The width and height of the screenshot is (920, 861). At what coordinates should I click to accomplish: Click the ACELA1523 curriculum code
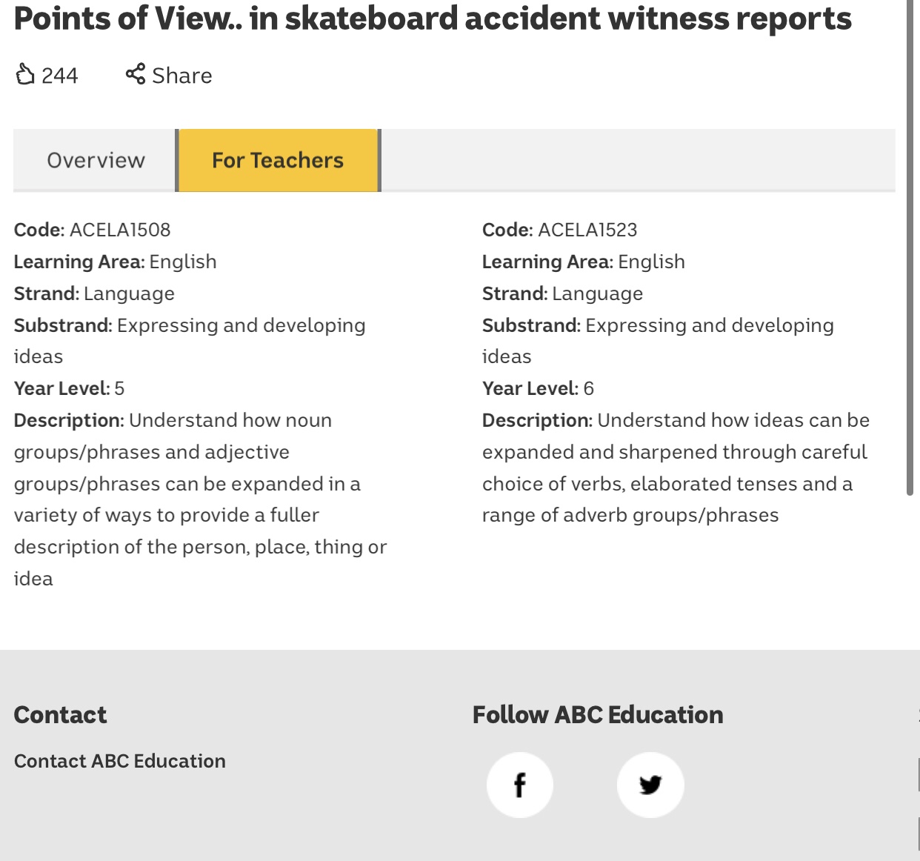point(587,230)
